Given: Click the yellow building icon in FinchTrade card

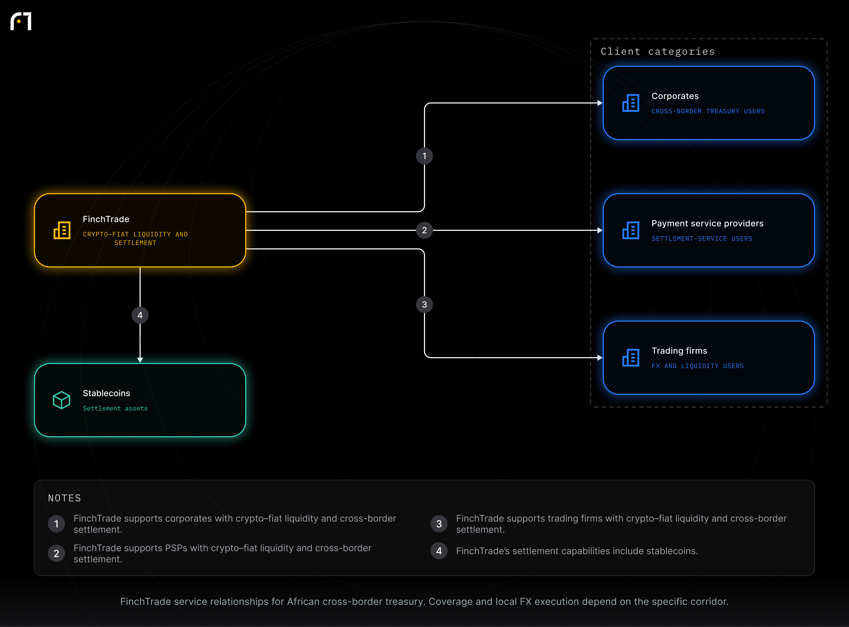Looking at the screenshot, I should click(x=62, y=230).
